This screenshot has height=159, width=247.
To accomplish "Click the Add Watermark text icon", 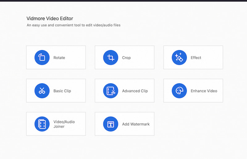I will (x=111, y=124).
